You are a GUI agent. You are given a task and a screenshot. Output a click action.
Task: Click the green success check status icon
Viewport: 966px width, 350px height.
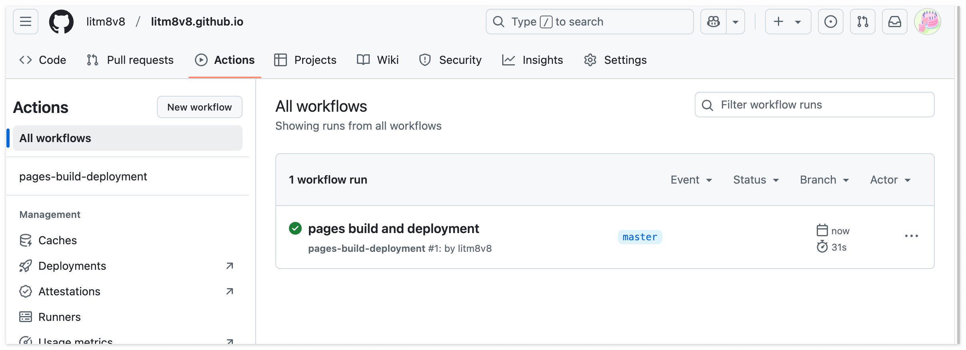coord(295,228)
